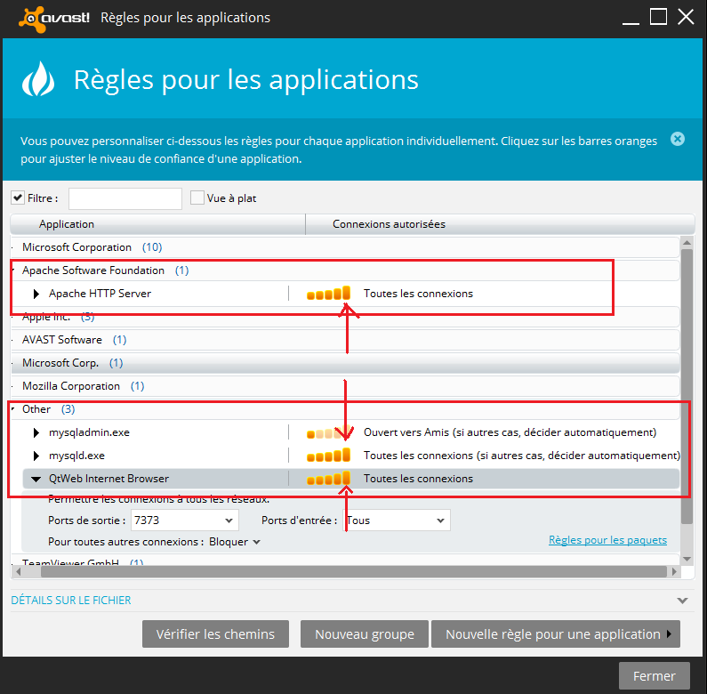The image size is (707, 694).
Task: Enable the Vue à plat checkbox
Action: coord(197,198)
